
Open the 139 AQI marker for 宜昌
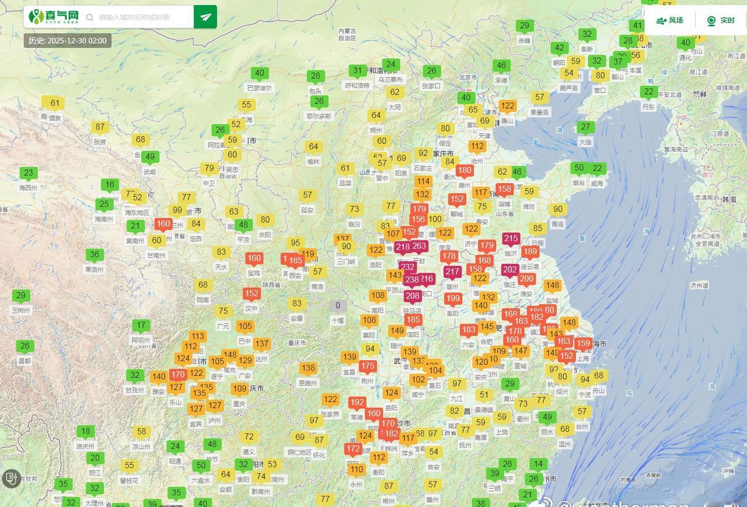(x=350, y=356)
